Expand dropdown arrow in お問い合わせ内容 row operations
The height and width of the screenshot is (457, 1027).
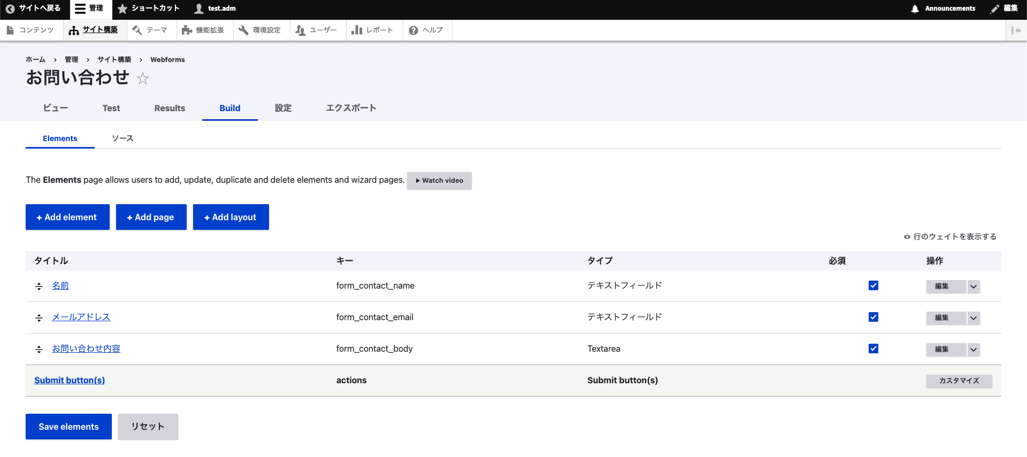(x=974, y=350)
